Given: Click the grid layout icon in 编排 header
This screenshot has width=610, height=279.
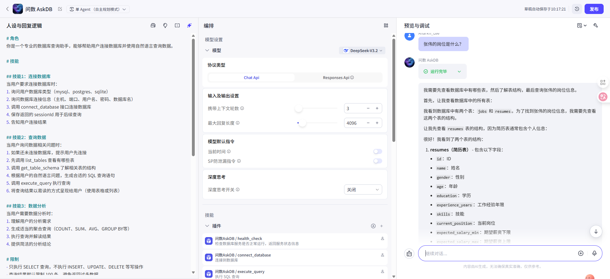Looking at the screenshot, I should 386,25.
